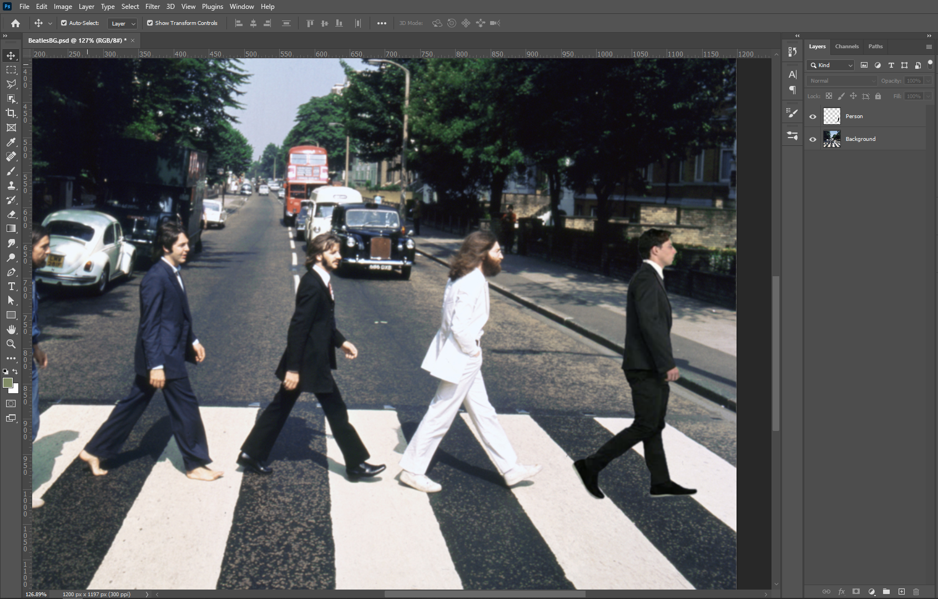The height and width of the screenshot is (599, 938).
Task: Open the Paragraph panel icon
Action: pyautogui.click(x=793, y=90)
